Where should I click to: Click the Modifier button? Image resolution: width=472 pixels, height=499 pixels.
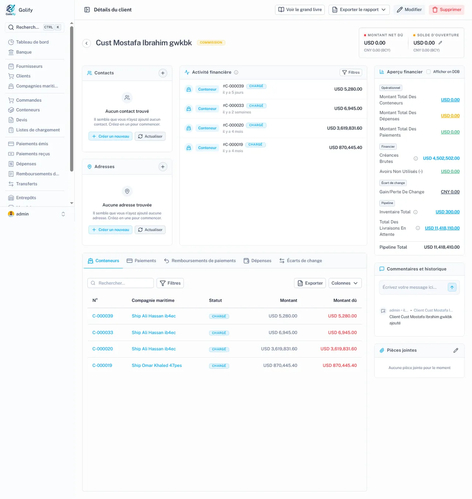click(409, 10)
